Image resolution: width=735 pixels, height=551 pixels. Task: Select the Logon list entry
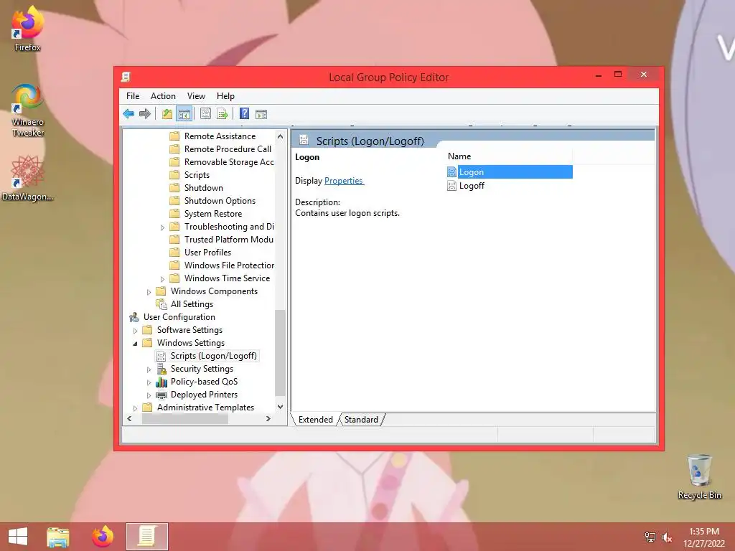click(x=510, y=172)
